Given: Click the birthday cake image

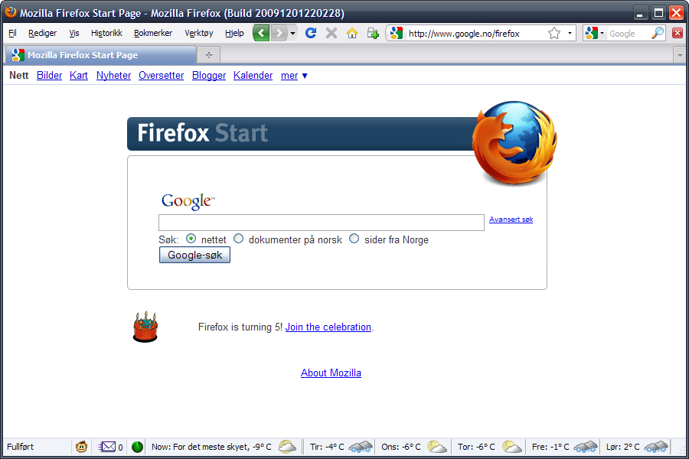Looking at the screenshot, I should pyautogui.click(x=145, y=327).
